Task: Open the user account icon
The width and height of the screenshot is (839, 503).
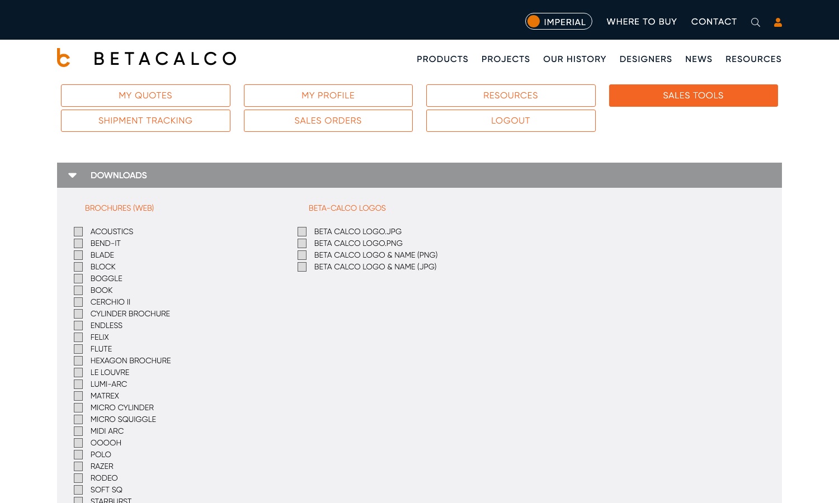Action: click(x=778, y=22)
